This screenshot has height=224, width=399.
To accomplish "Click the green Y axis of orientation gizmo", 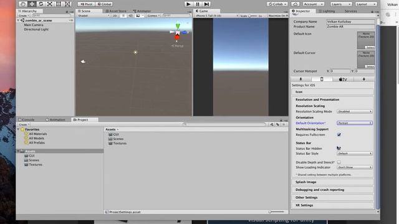I will coord(178,26).
